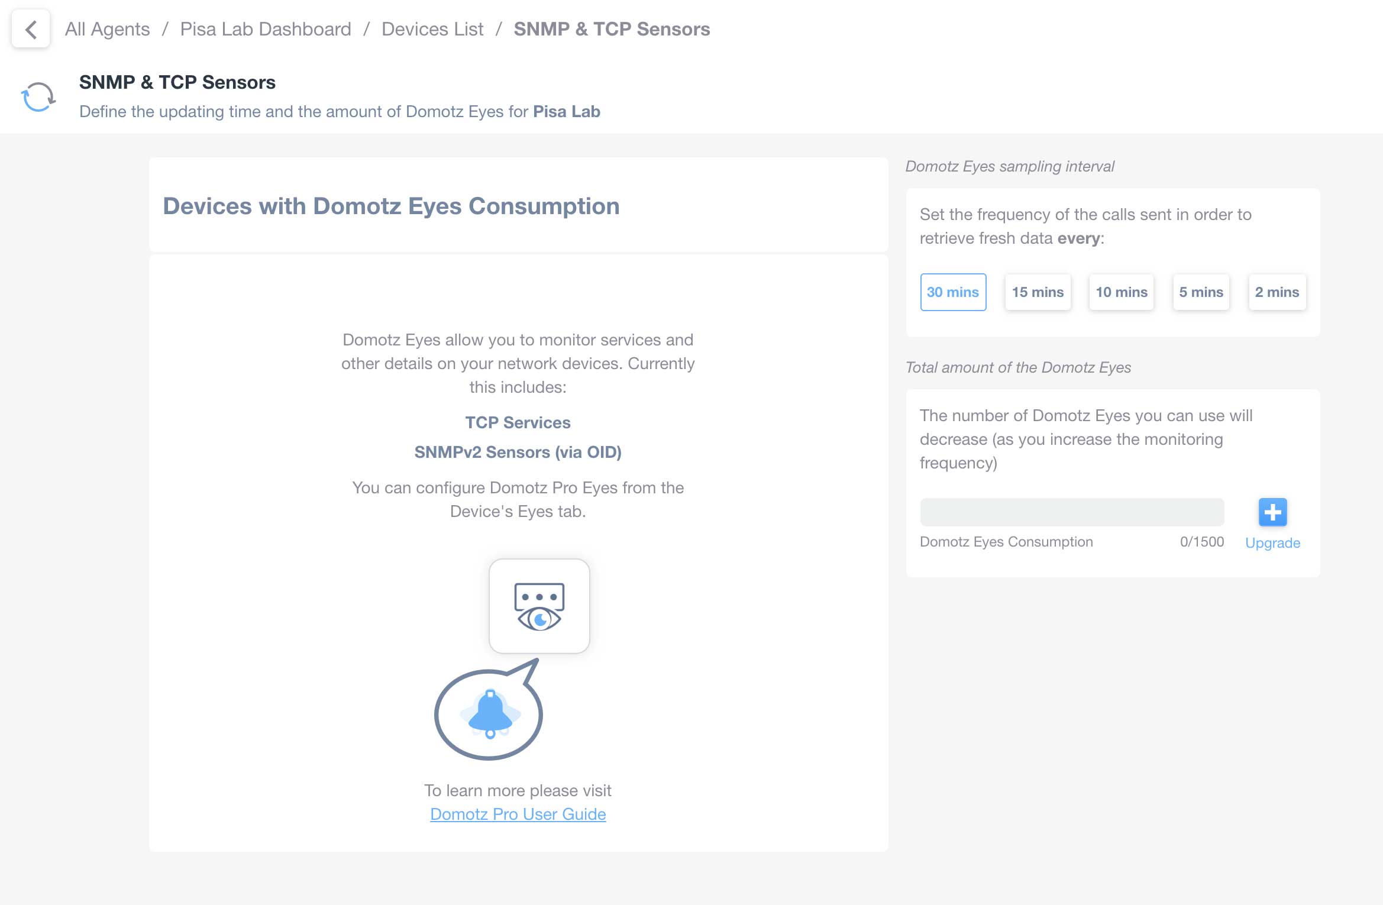Click the bell alert speech bubble icon
The height and width of the screenshot is (905, 1383).
(x=489, y=710)
